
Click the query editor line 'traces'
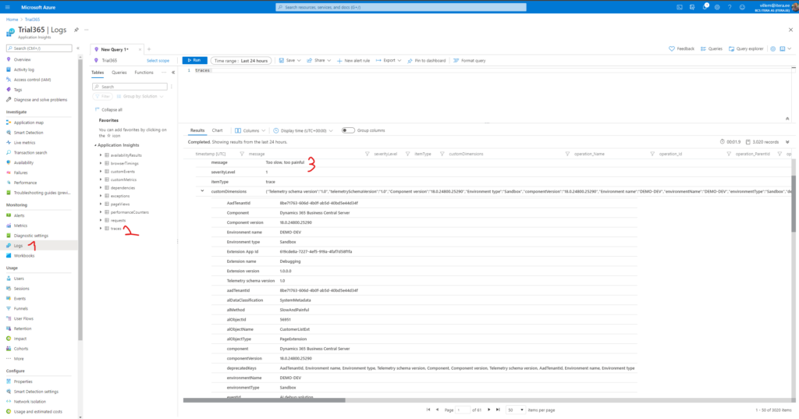click(x=202, y=70)
